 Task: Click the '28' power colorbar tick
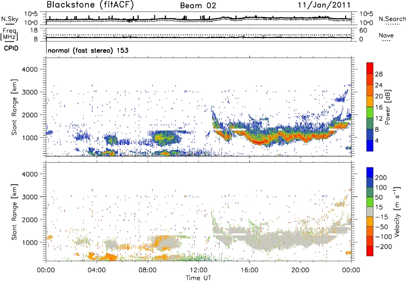coord(379,74)
